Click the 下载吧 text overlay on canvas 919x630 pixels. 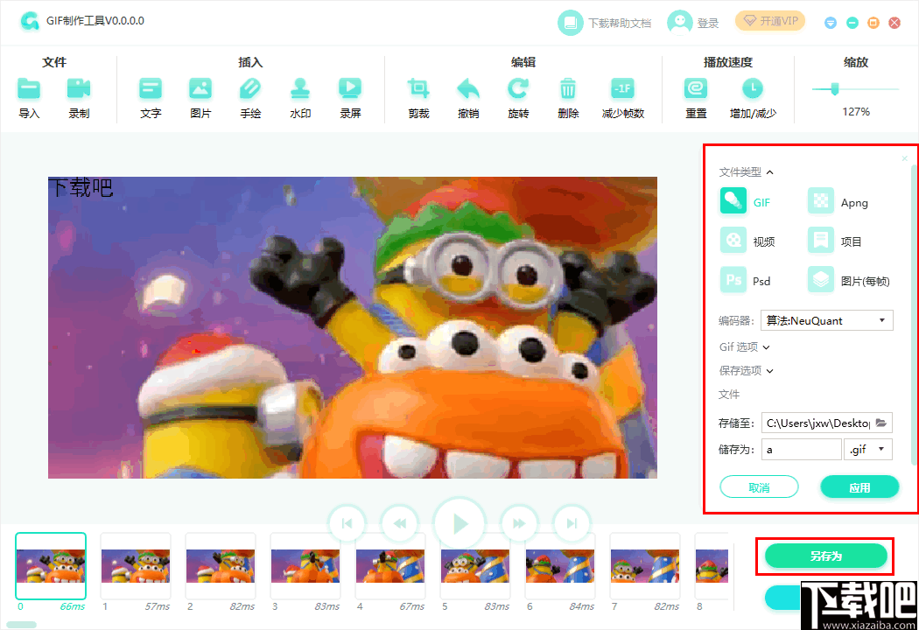[x=81, y=187]
